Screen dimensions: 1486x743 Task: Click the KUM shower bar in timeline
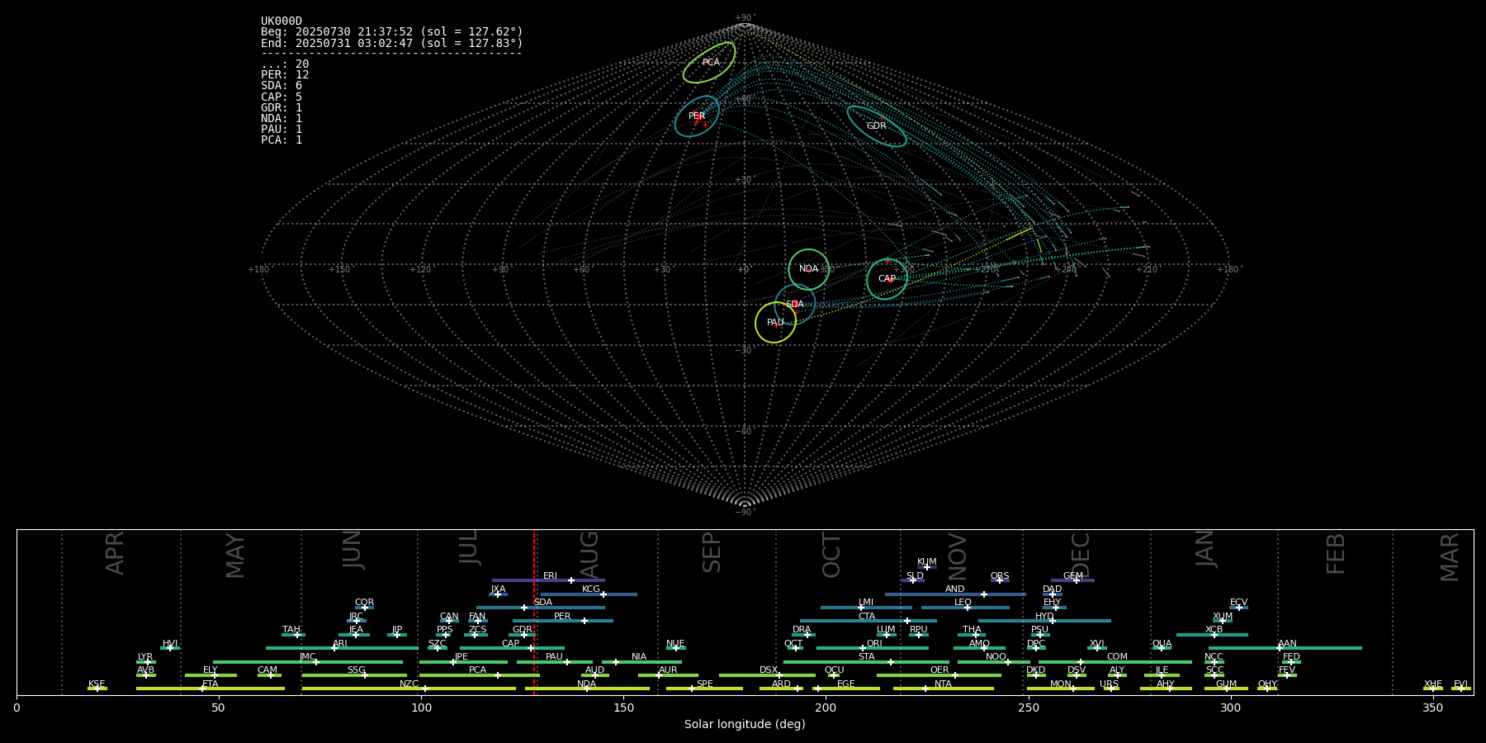pos(927,567)
